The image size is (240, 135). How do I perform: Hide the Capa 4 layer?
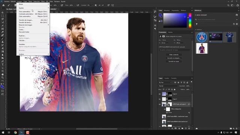(x=160, y=94)
